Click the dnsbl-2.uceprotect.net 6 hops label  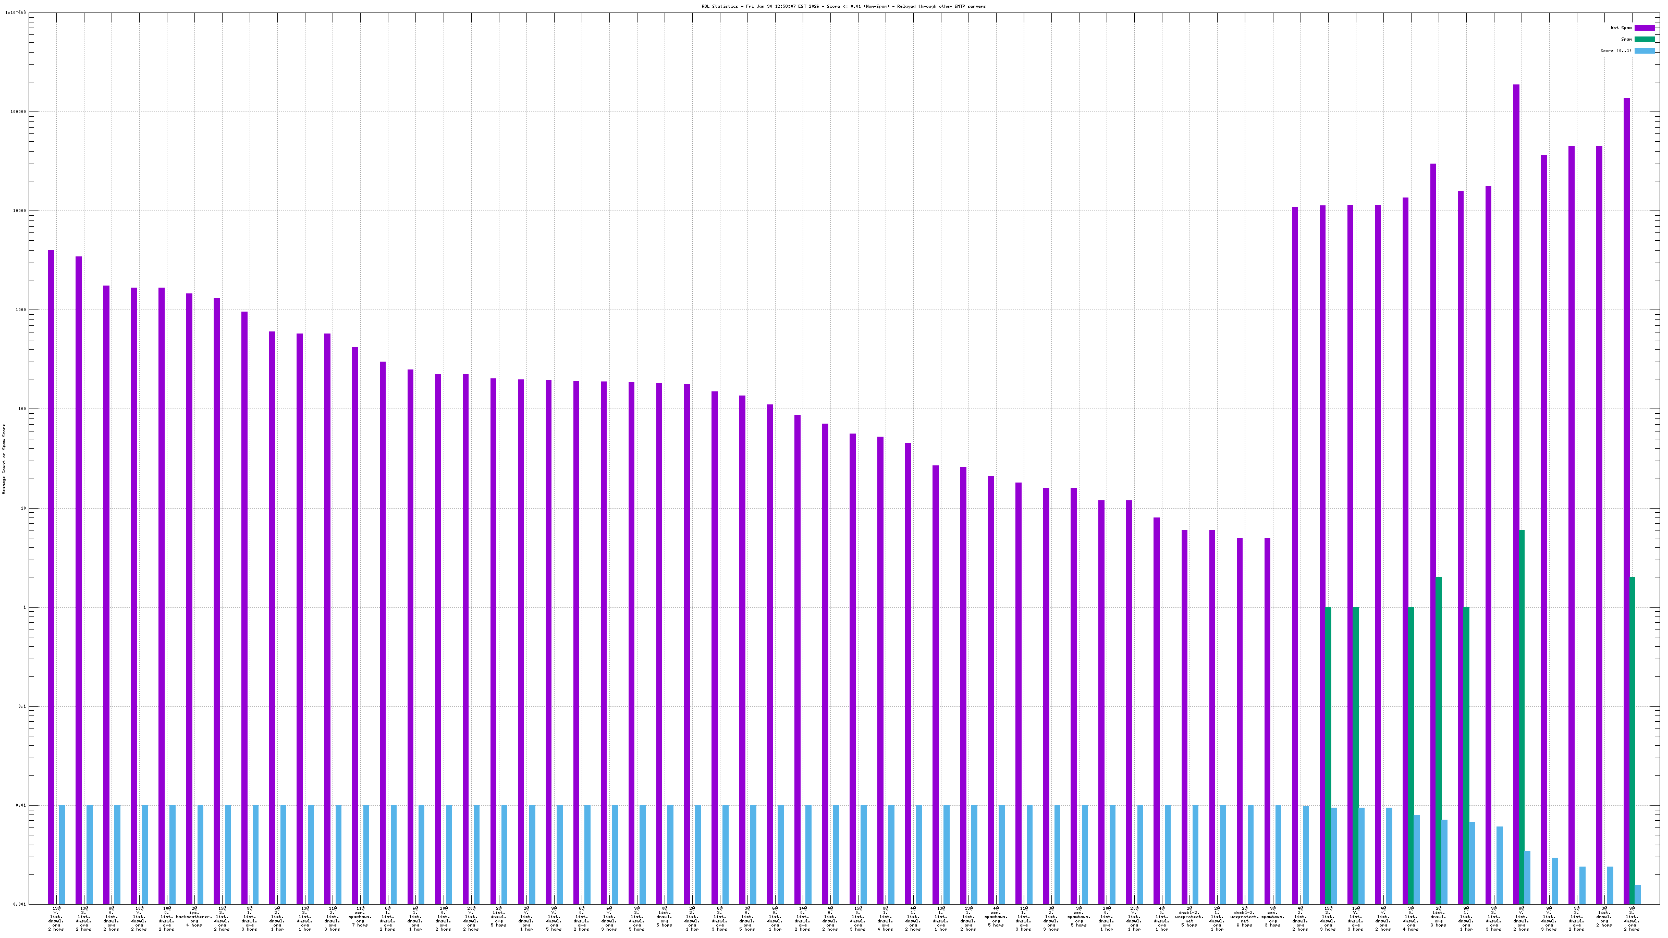click(x=1245, y=917)
